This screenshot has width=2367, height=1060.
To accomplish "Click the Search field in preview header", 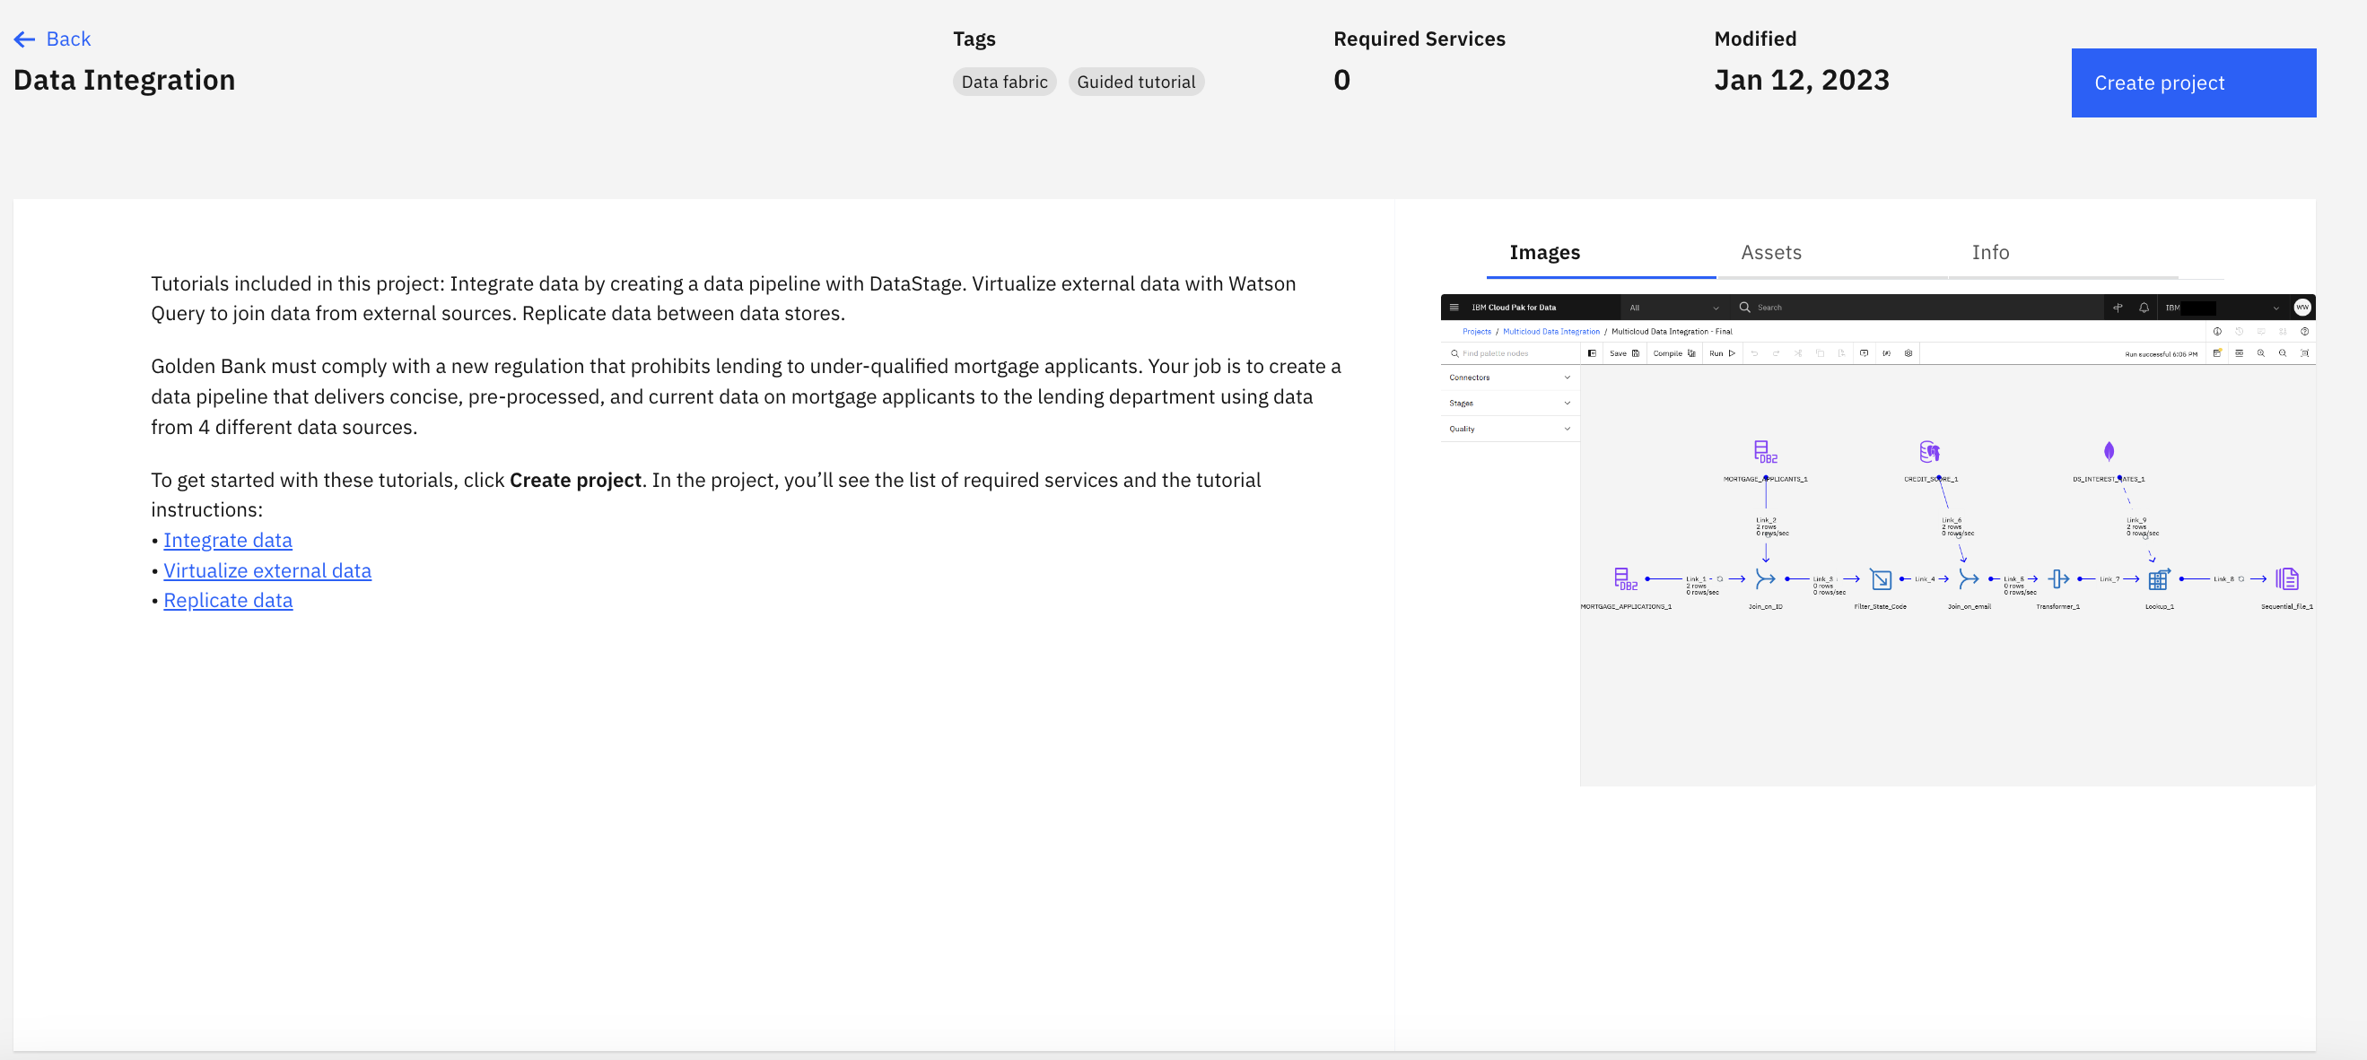I will [1916, 308].
